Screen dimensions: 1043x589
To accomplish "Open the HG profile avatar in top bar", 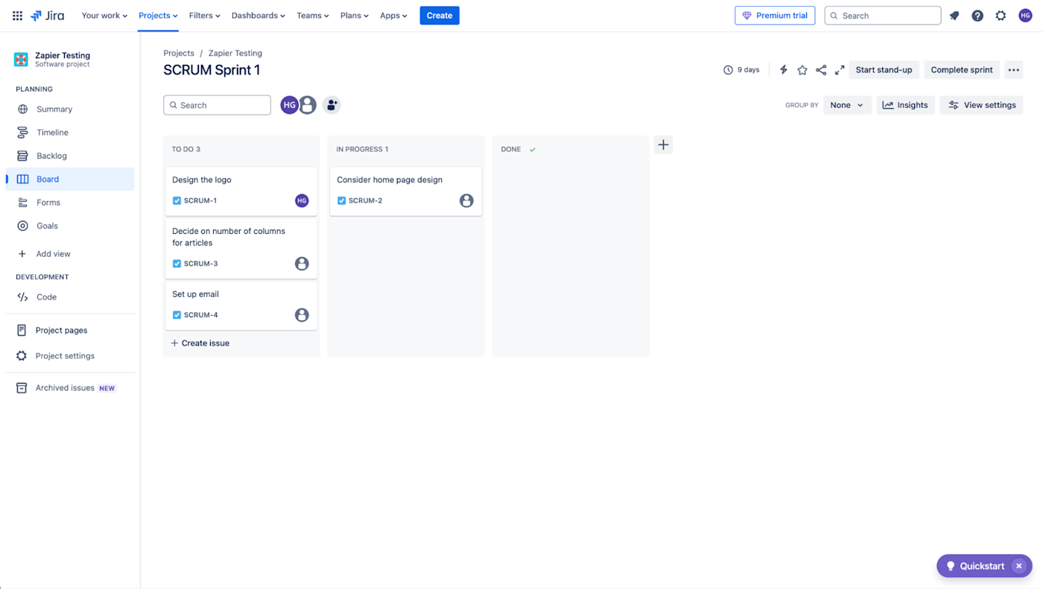I will pyautogui.click(x=1025, y=16).
